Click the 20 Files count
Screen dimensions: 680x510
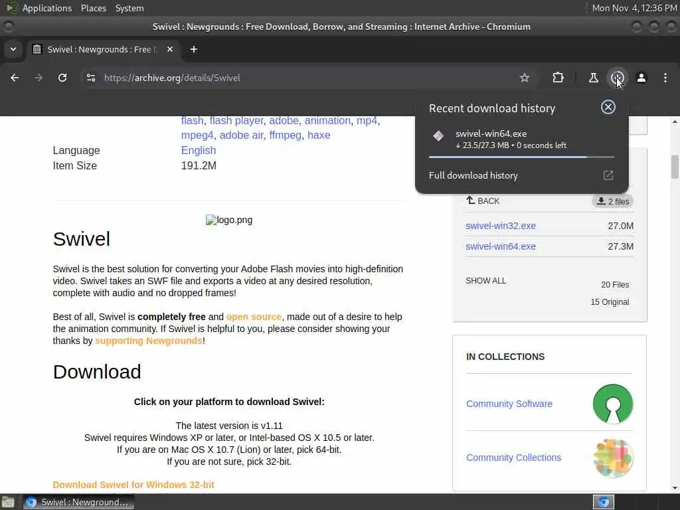pyautogui.click(x=615, y=284)
